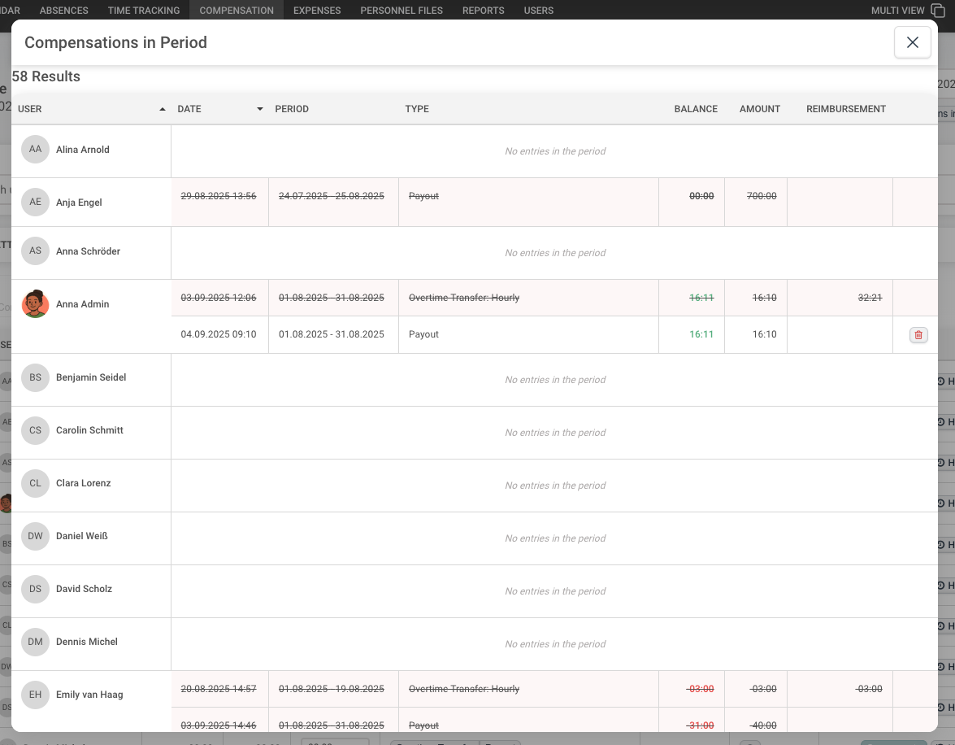This screenshot has width=955, height=745.
Task: Click Alina Arnold's AA avatar
Action: point(35,150)
